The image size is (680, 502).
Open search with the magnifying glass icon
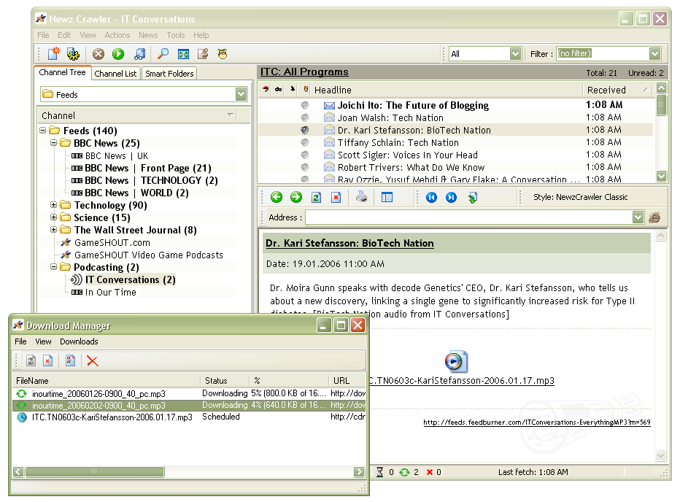click(163, 54)
